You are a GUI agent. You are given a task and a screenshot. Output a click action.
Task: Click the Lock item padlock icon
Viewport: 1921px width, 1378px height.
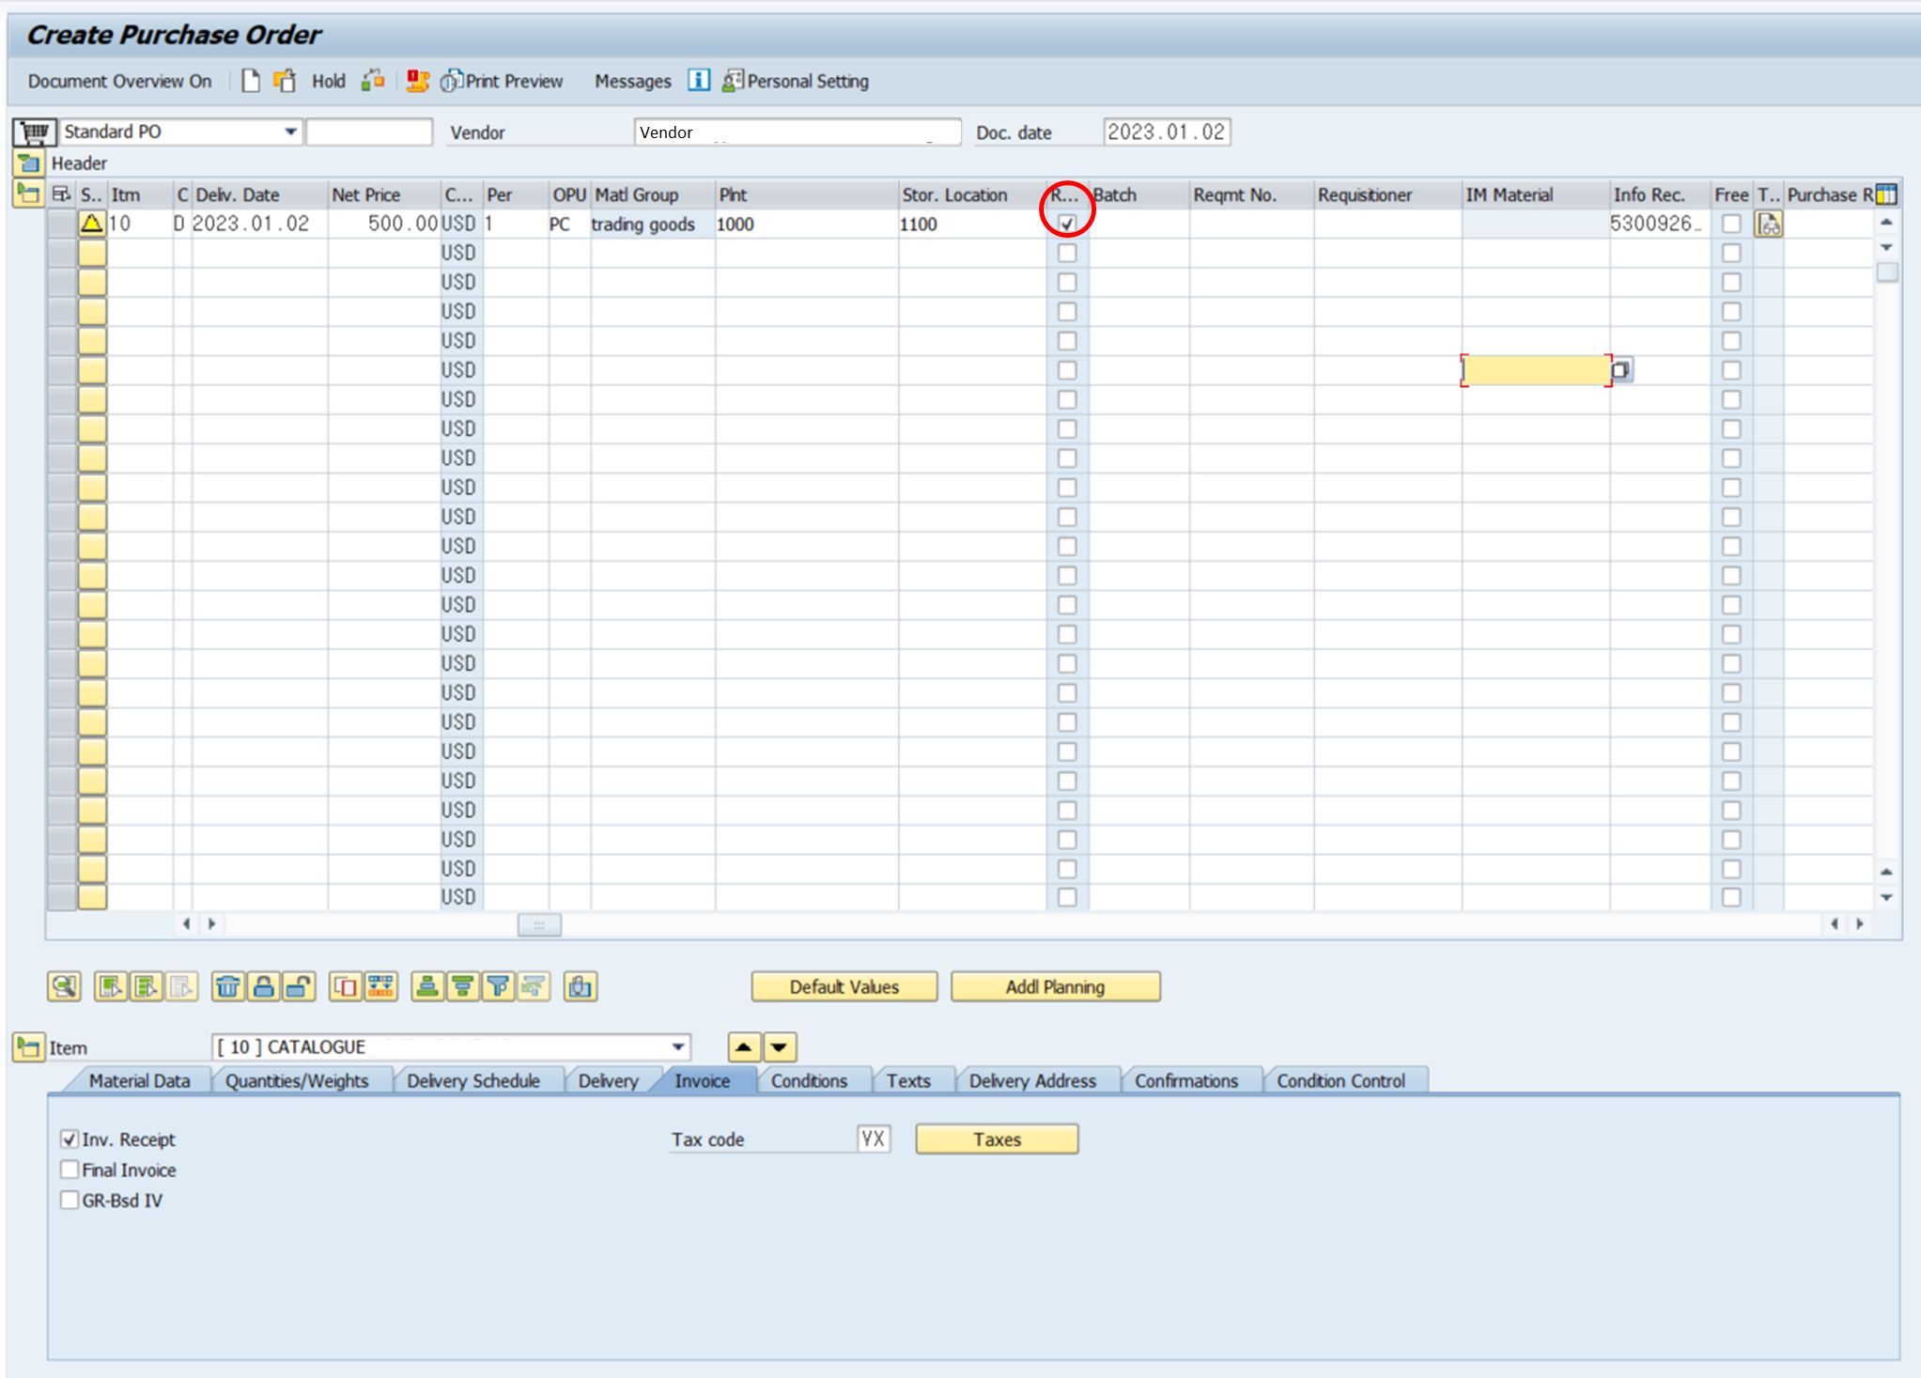click(264, 986)
